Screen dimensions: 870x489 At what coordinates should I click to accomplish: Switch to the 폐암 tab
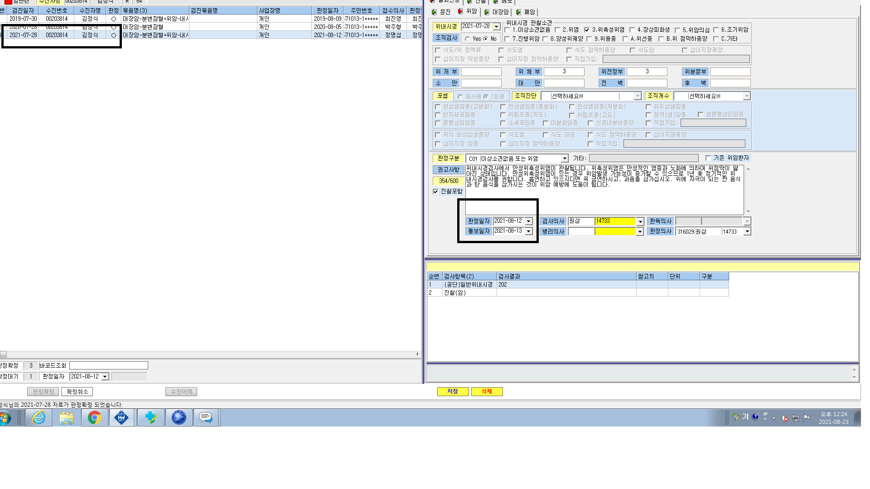tap(526, 12)
